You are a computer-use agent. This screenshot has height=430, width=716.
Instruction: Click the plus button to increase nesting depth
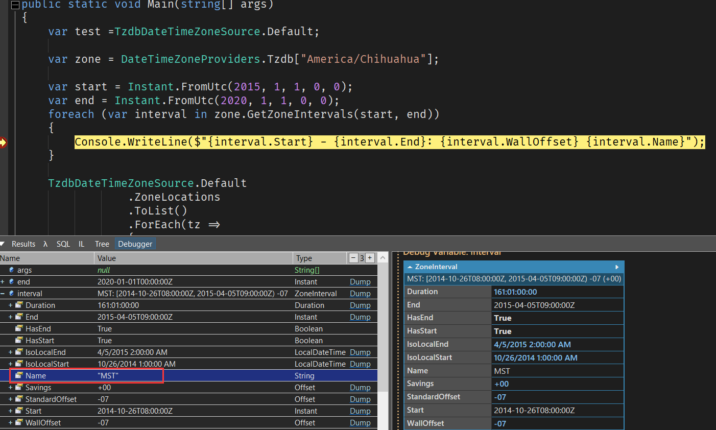click(369, 258)
